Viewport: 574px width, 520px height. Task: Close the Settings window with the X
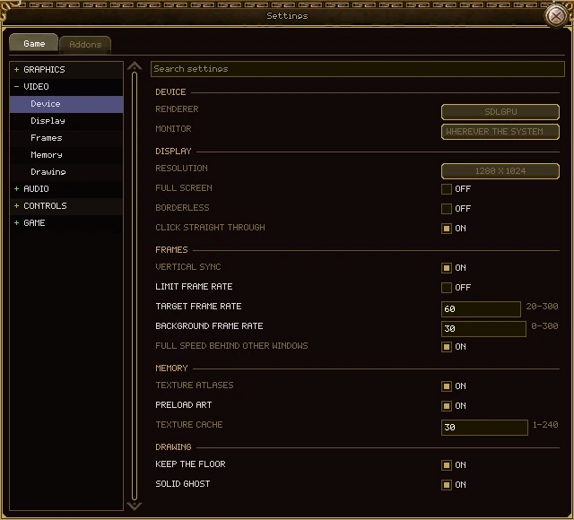coord(556,16)
